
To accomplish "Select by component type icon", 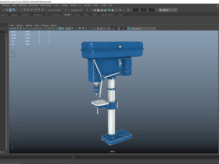I will click(14, 10).
